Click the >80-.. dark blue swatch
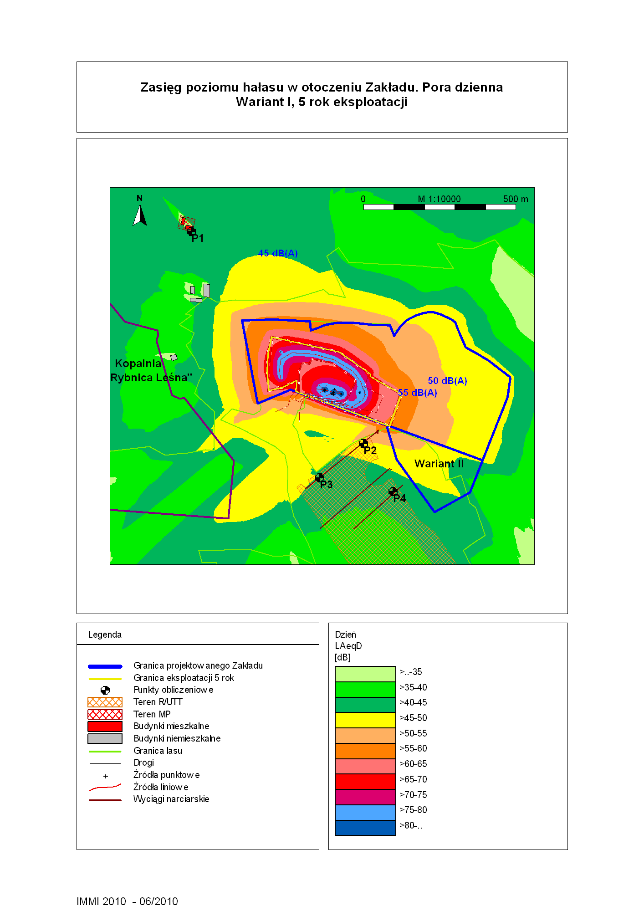Screen dimensions: 644x911 pyautogui.click(x=365, y=828)
